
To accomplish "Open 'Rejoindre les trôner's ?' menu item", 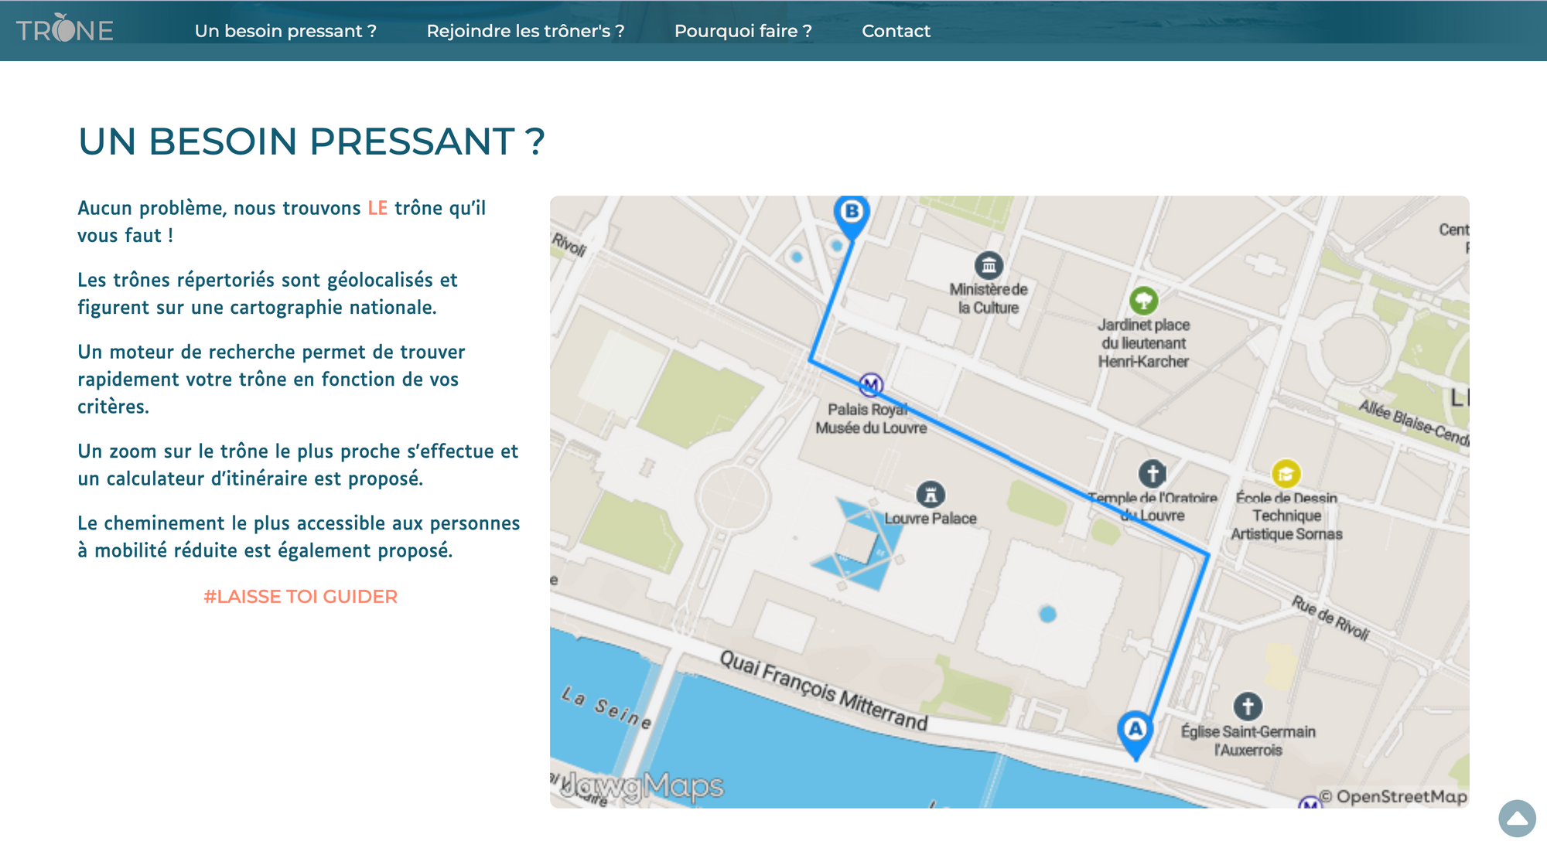I will click(525, 31).
